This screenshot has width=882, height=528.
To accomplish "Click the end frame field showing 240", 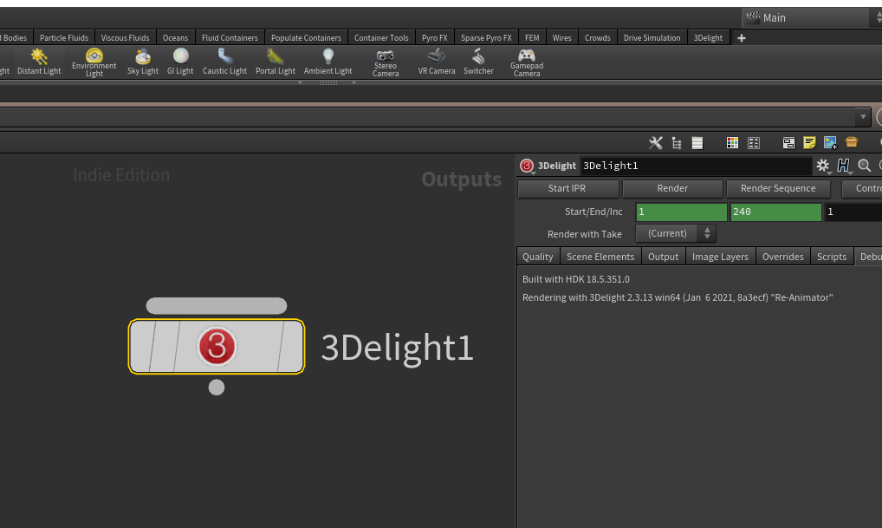I will point(775,212).
